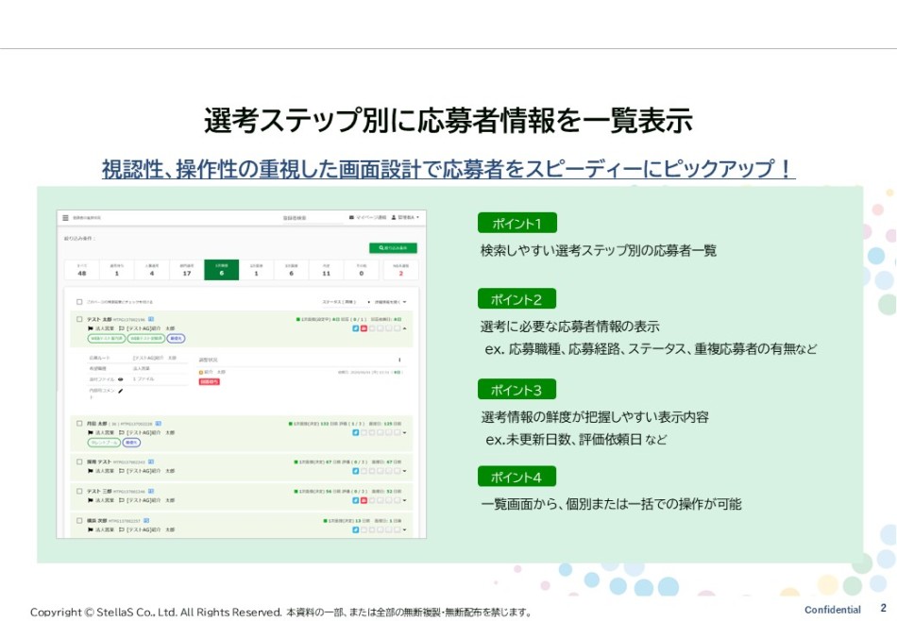Click the red icon in テスト 太郎 row
Image resolution: width=897 pixels, height=621 pixels.
point(364,328)
